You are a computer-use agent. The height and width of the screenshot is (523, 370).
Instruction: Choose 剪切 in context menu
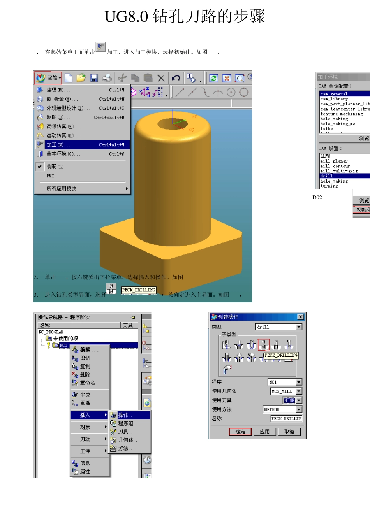(90, 358)
